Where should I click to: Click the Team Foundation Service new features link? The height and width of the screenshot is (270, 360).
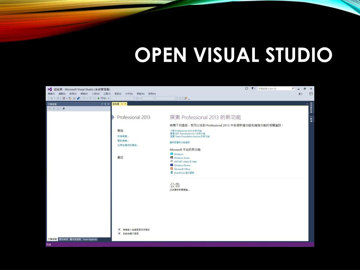coord(189,136)
